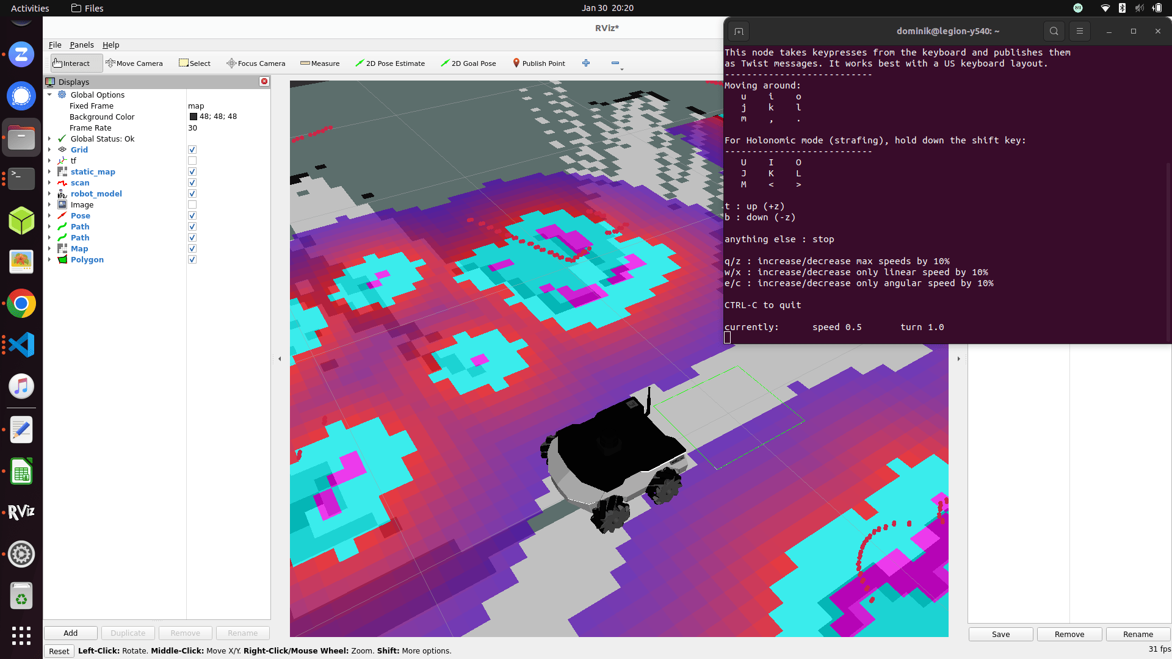
Task: Activate the Focus Camera tool
Action: click(256, 63)
